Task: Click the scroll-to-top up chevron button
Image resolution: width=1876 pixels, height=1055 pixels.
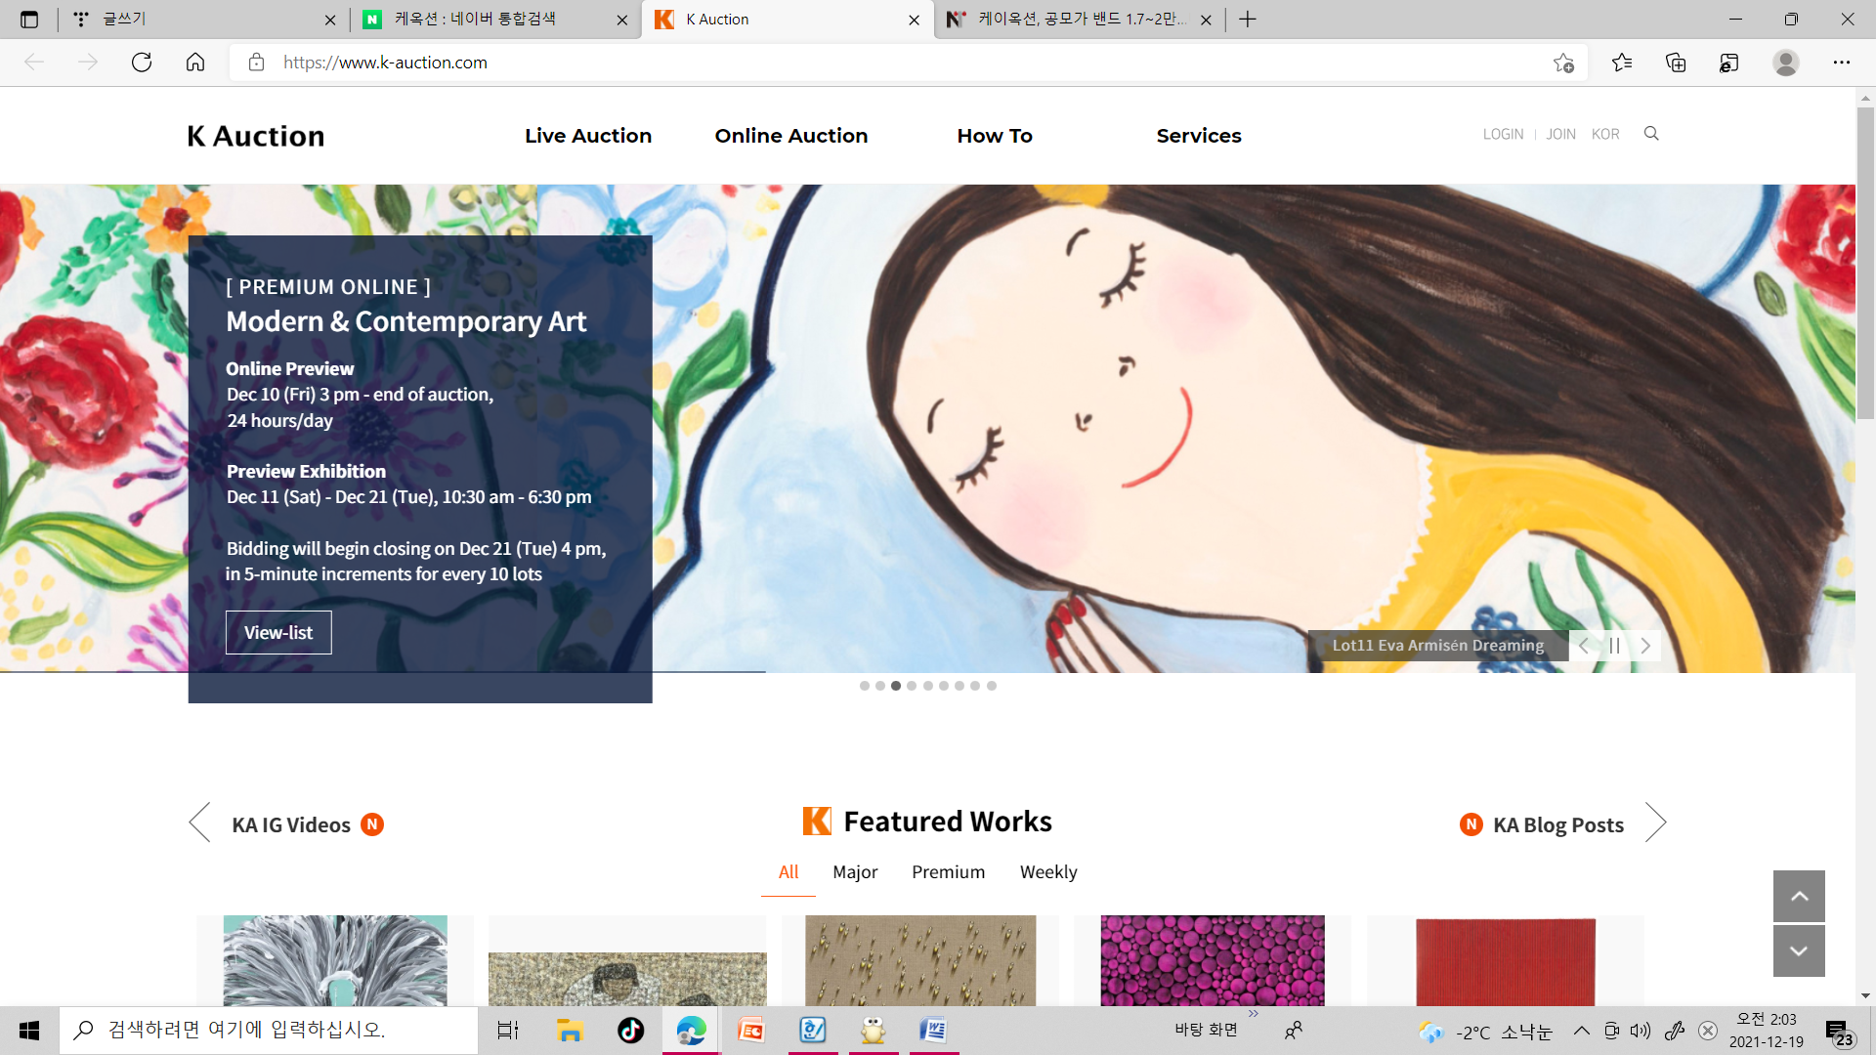Action: coord(1799,897)
